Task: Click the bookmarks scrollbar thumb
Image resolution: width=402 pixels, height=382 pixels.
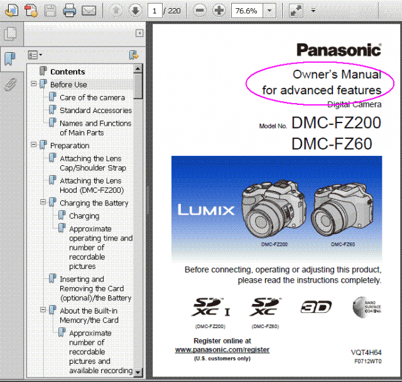Action: point(138,86)
